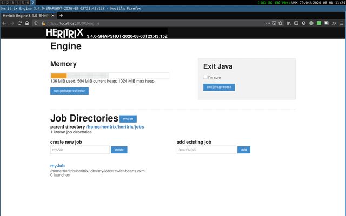The height and width of the screenshot is (216, 346).
Task: Switch to workspace 4
Action: 18,3
